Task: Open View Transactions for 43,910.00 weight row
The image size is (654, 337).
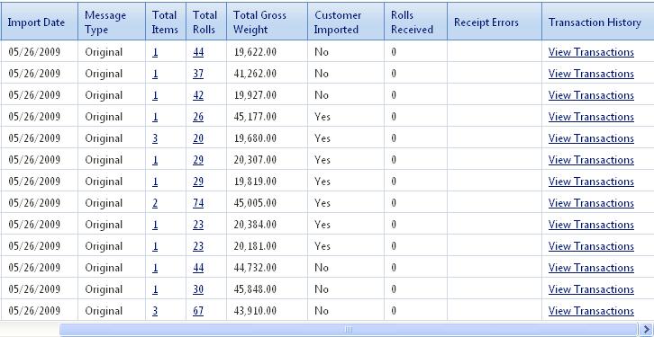Action: [591, 311]
